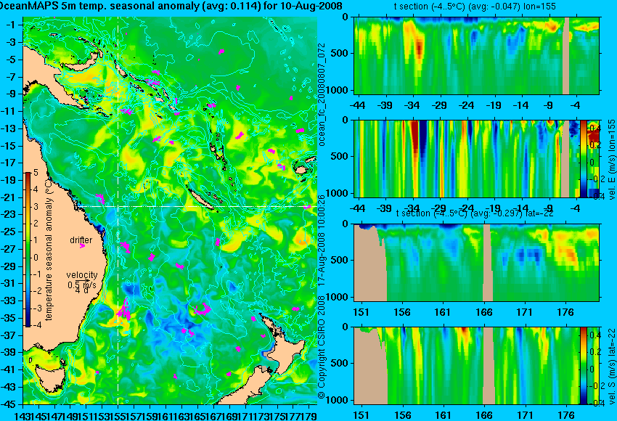The image size is (617, 421).
Task: Click the 'vel. S (m/s) lat=-22' axis label
Action: (611, 366)
